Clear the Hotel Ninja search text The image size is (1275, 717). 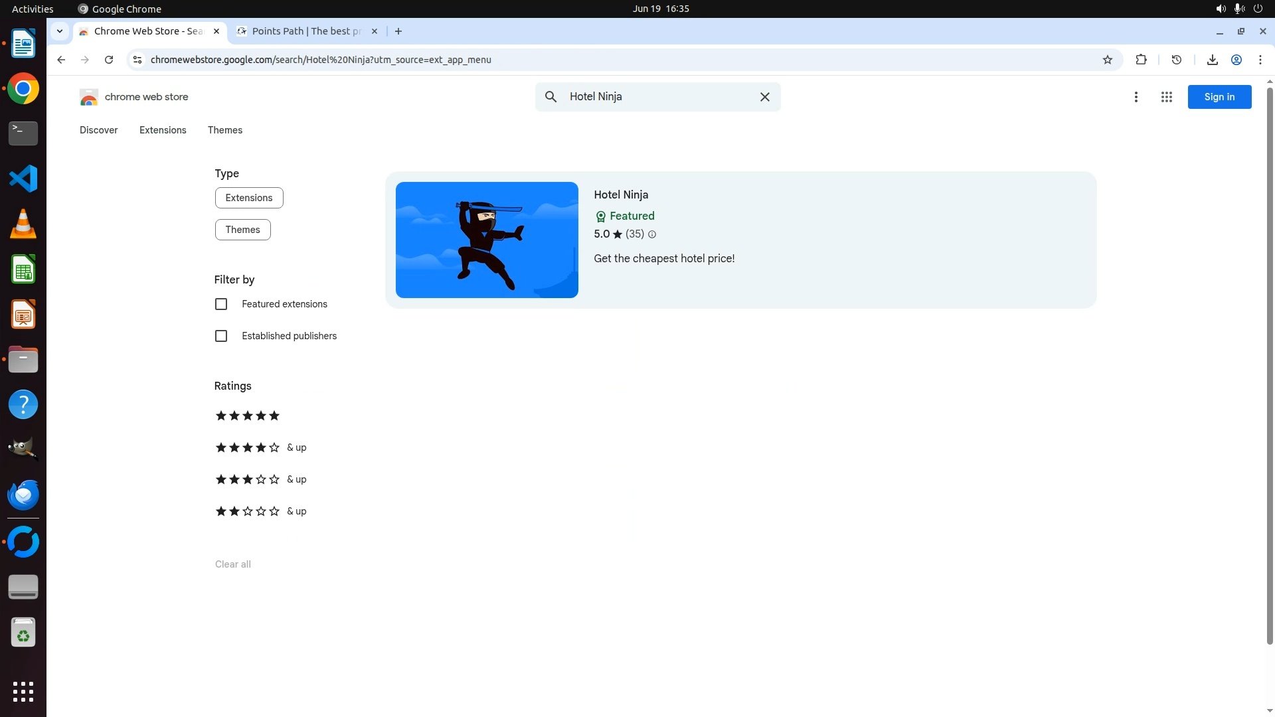764,97
